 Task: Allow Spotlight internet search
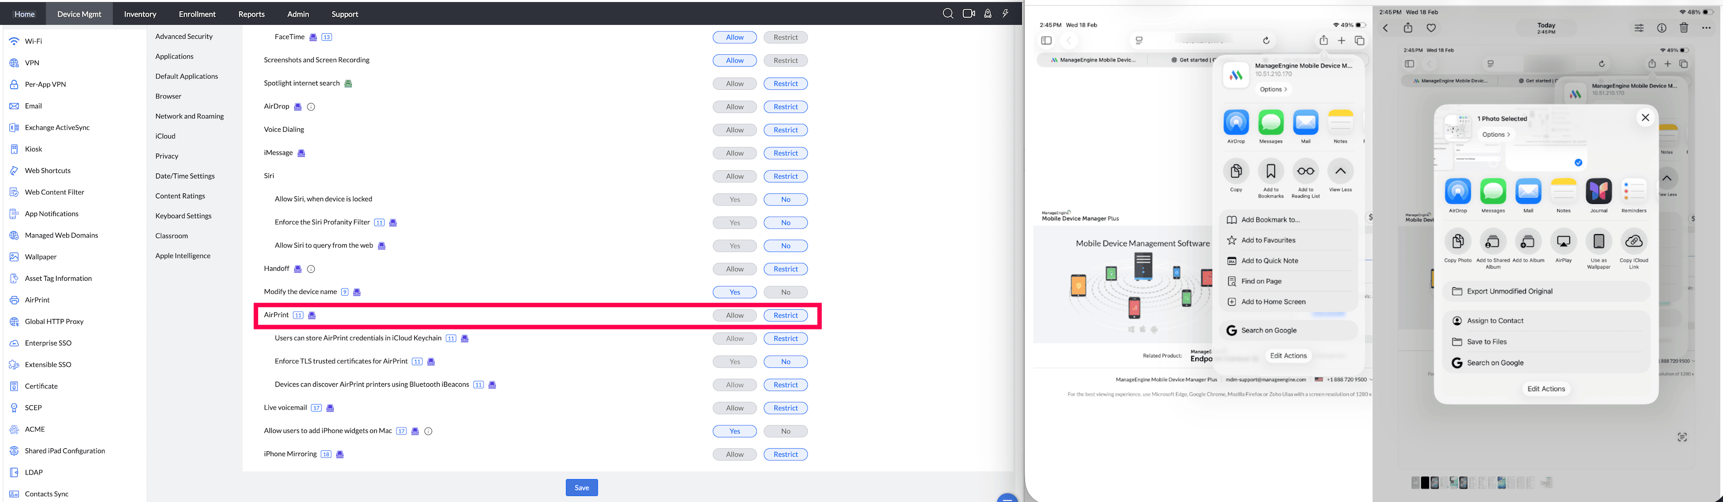tap(735, 84)
